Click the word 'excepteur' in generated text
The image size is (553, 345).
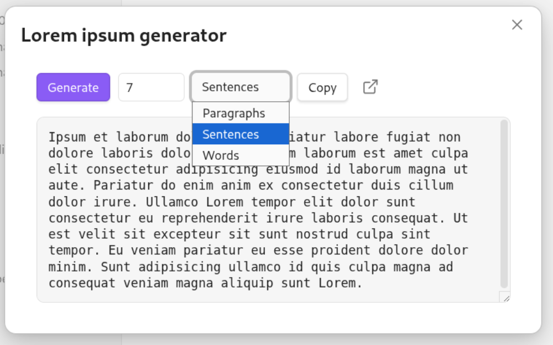(187, 234)
